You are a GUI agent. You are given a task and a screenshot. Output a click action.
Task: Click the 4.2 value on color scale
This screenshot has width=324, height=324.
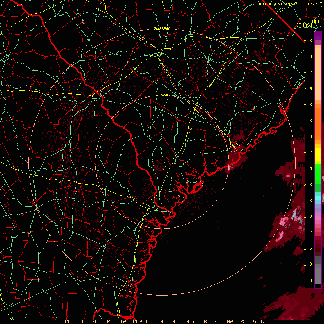click(308, 153)
